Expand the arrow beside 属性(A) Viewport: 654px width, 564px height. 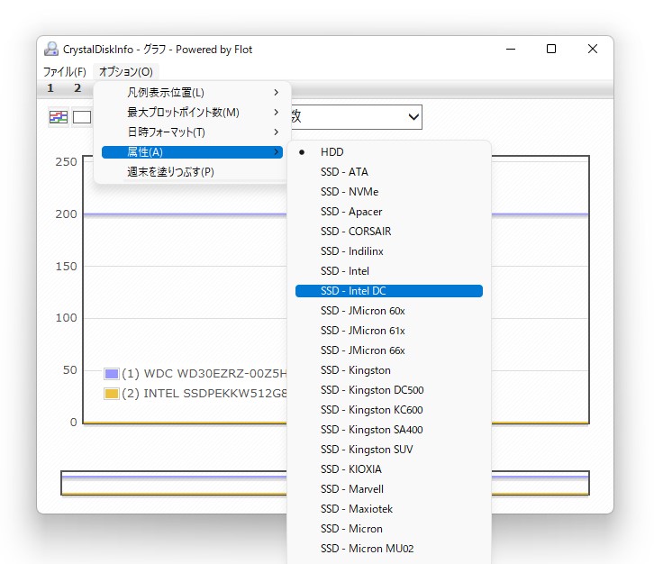[276, 152]
